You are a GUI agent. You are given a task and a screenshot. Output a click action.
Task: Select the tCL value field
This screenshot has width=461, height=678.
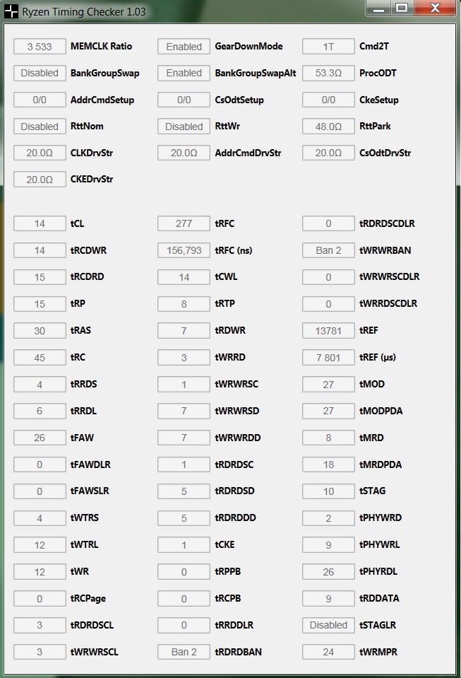coord(40,223)
